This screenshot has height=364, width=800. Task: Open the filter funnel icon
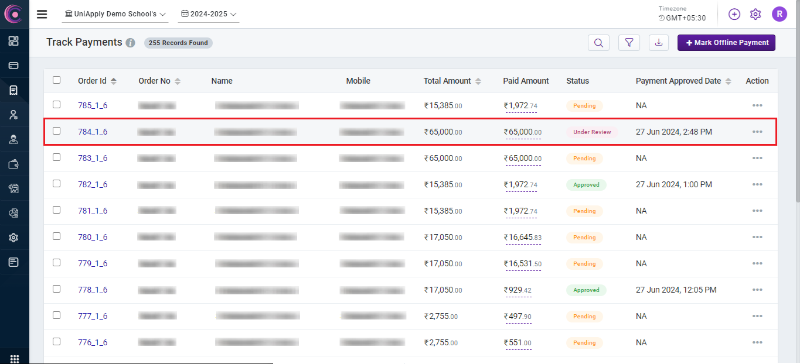tap(629, 43)
